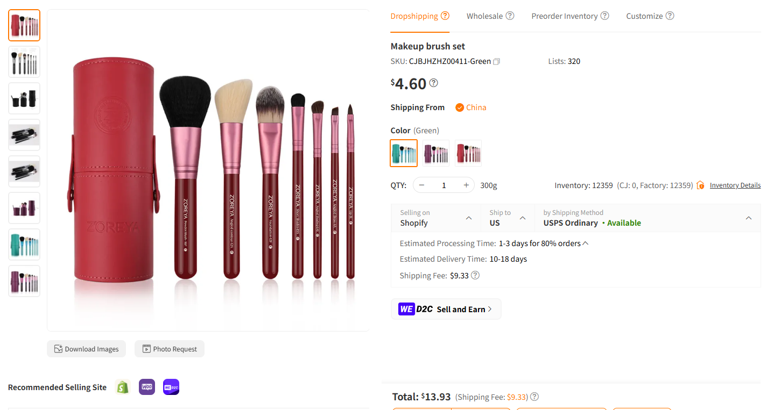This screenshot has height=410, width=767.
Task: Open the Inventory Details link
Action: click(x=735, y=185)
